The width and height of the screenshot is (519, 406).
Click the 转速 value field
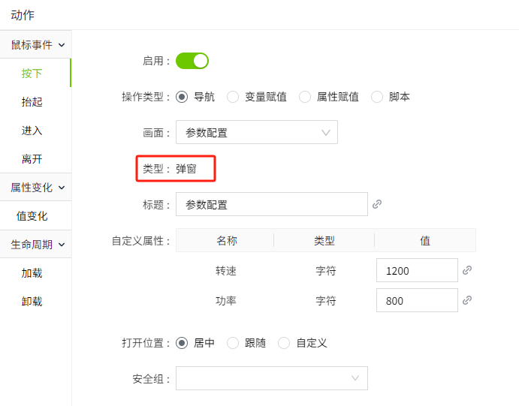coord(417,270)
